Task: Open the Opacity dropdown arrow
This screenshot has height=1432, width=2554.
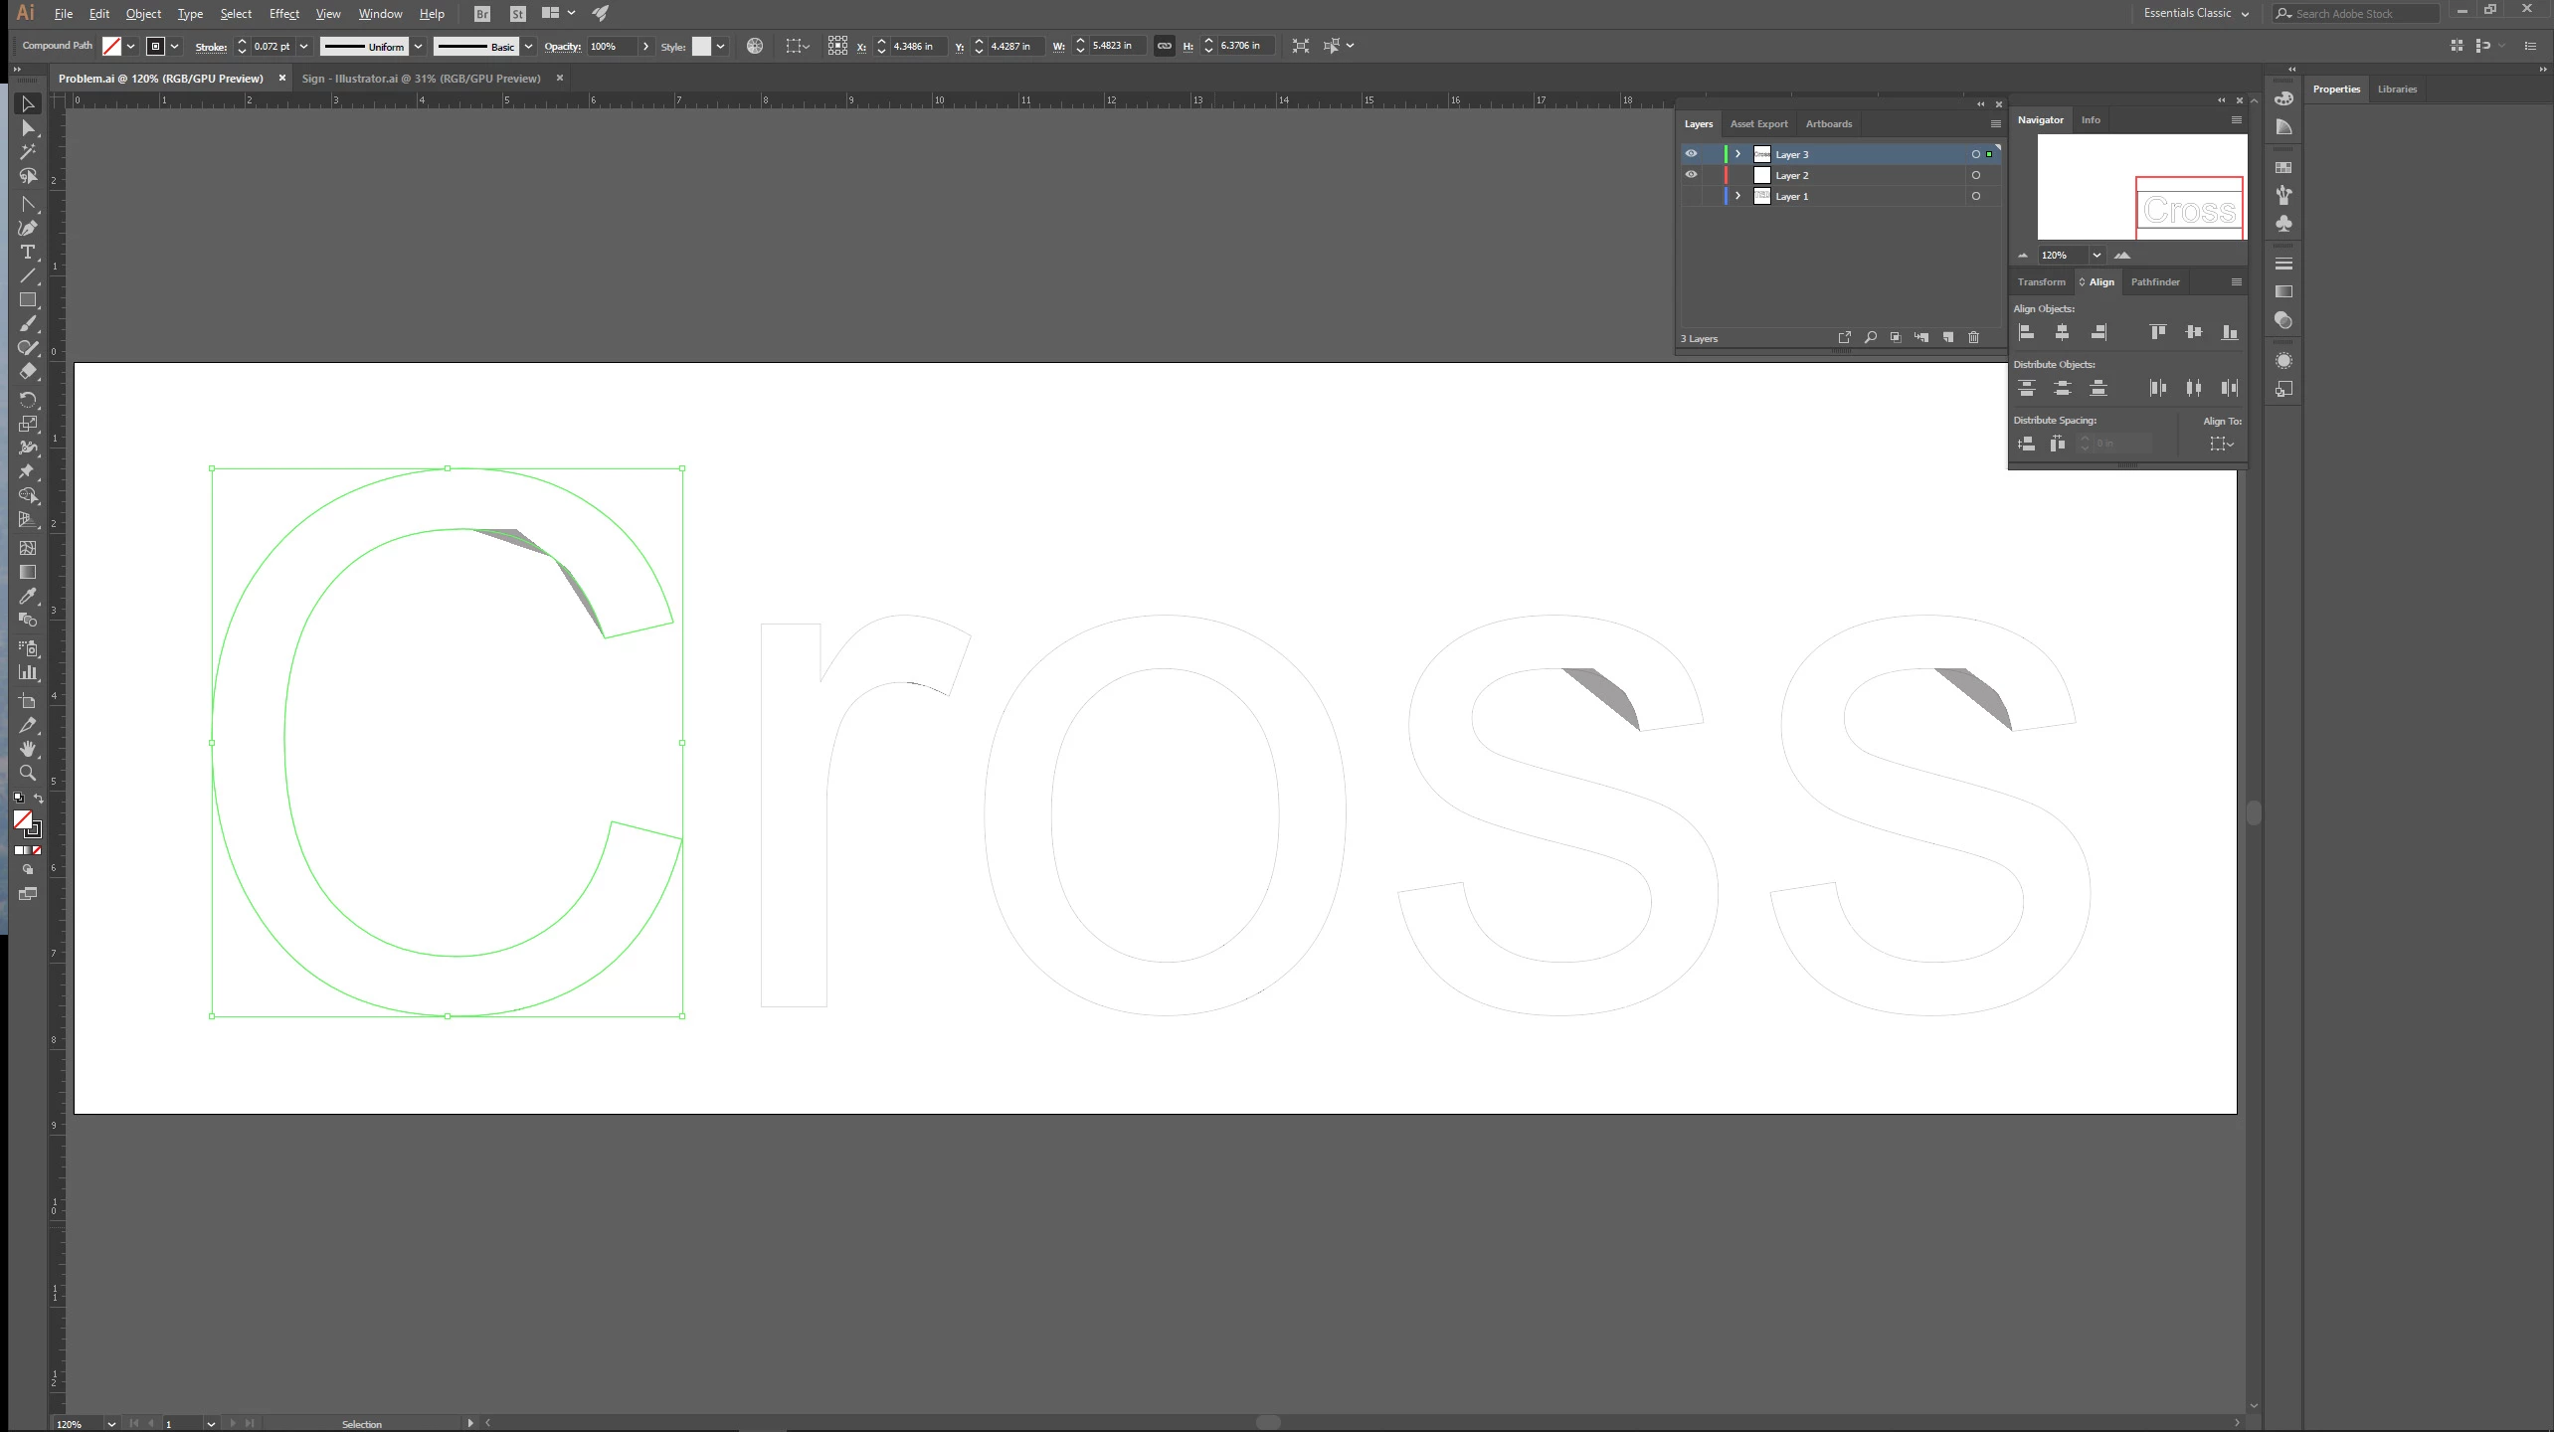Action: 646,46
